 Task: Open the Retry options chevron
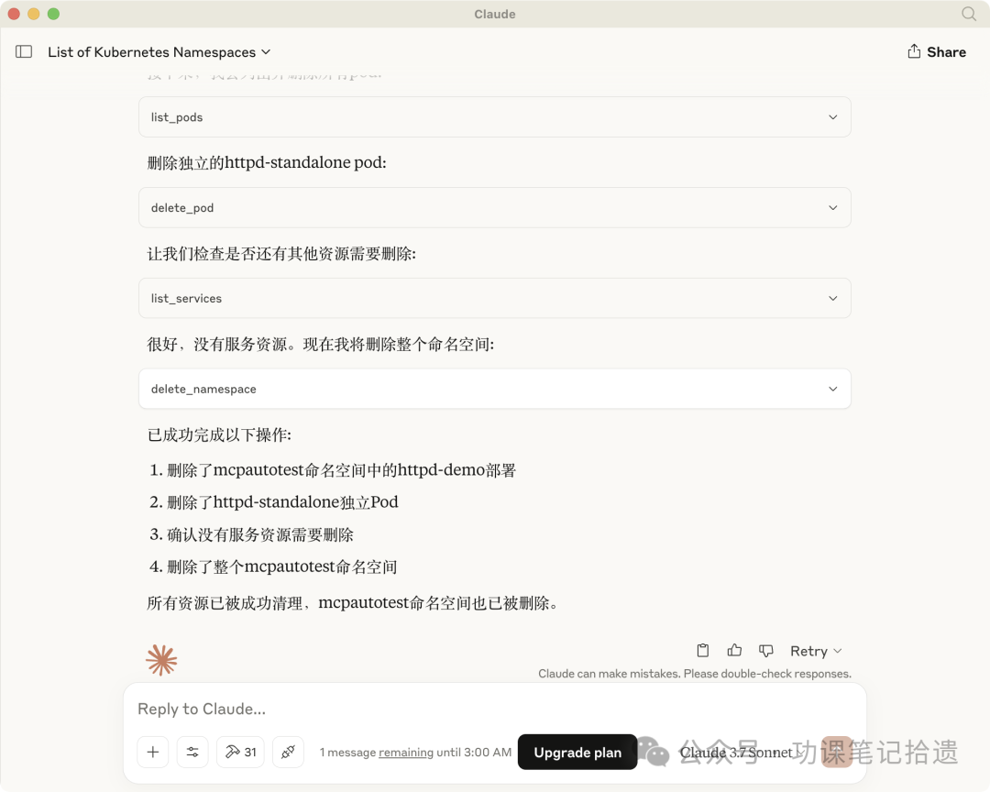(x=837, y=651)
